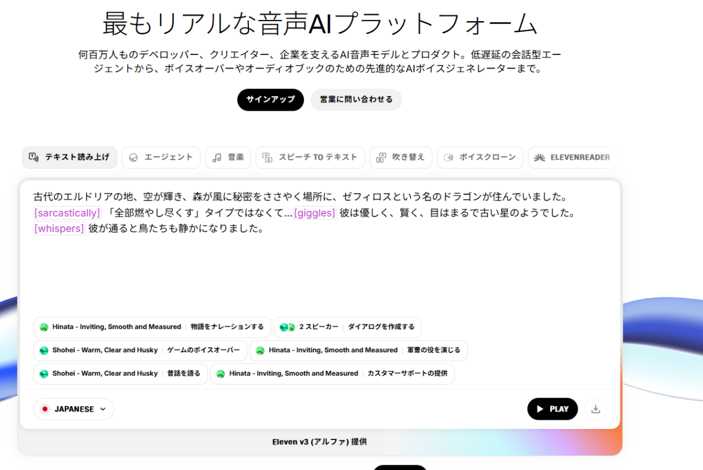The height and width of the screenshot is (470, 703).
Task: Click the 音楽 music note icon
Action: [217, 157]
